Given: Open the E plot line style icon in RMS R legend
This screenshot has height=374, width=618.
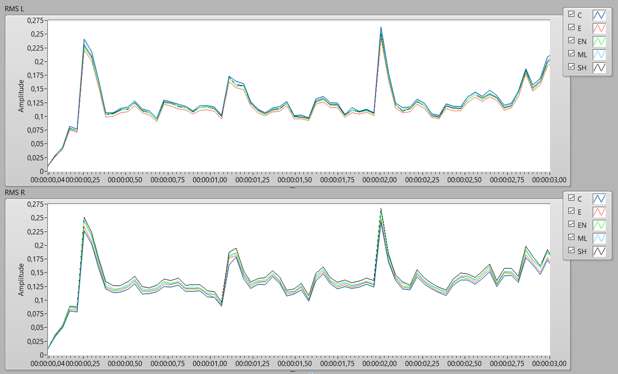Looking at the screenshot, I should [x=599, y=211].
